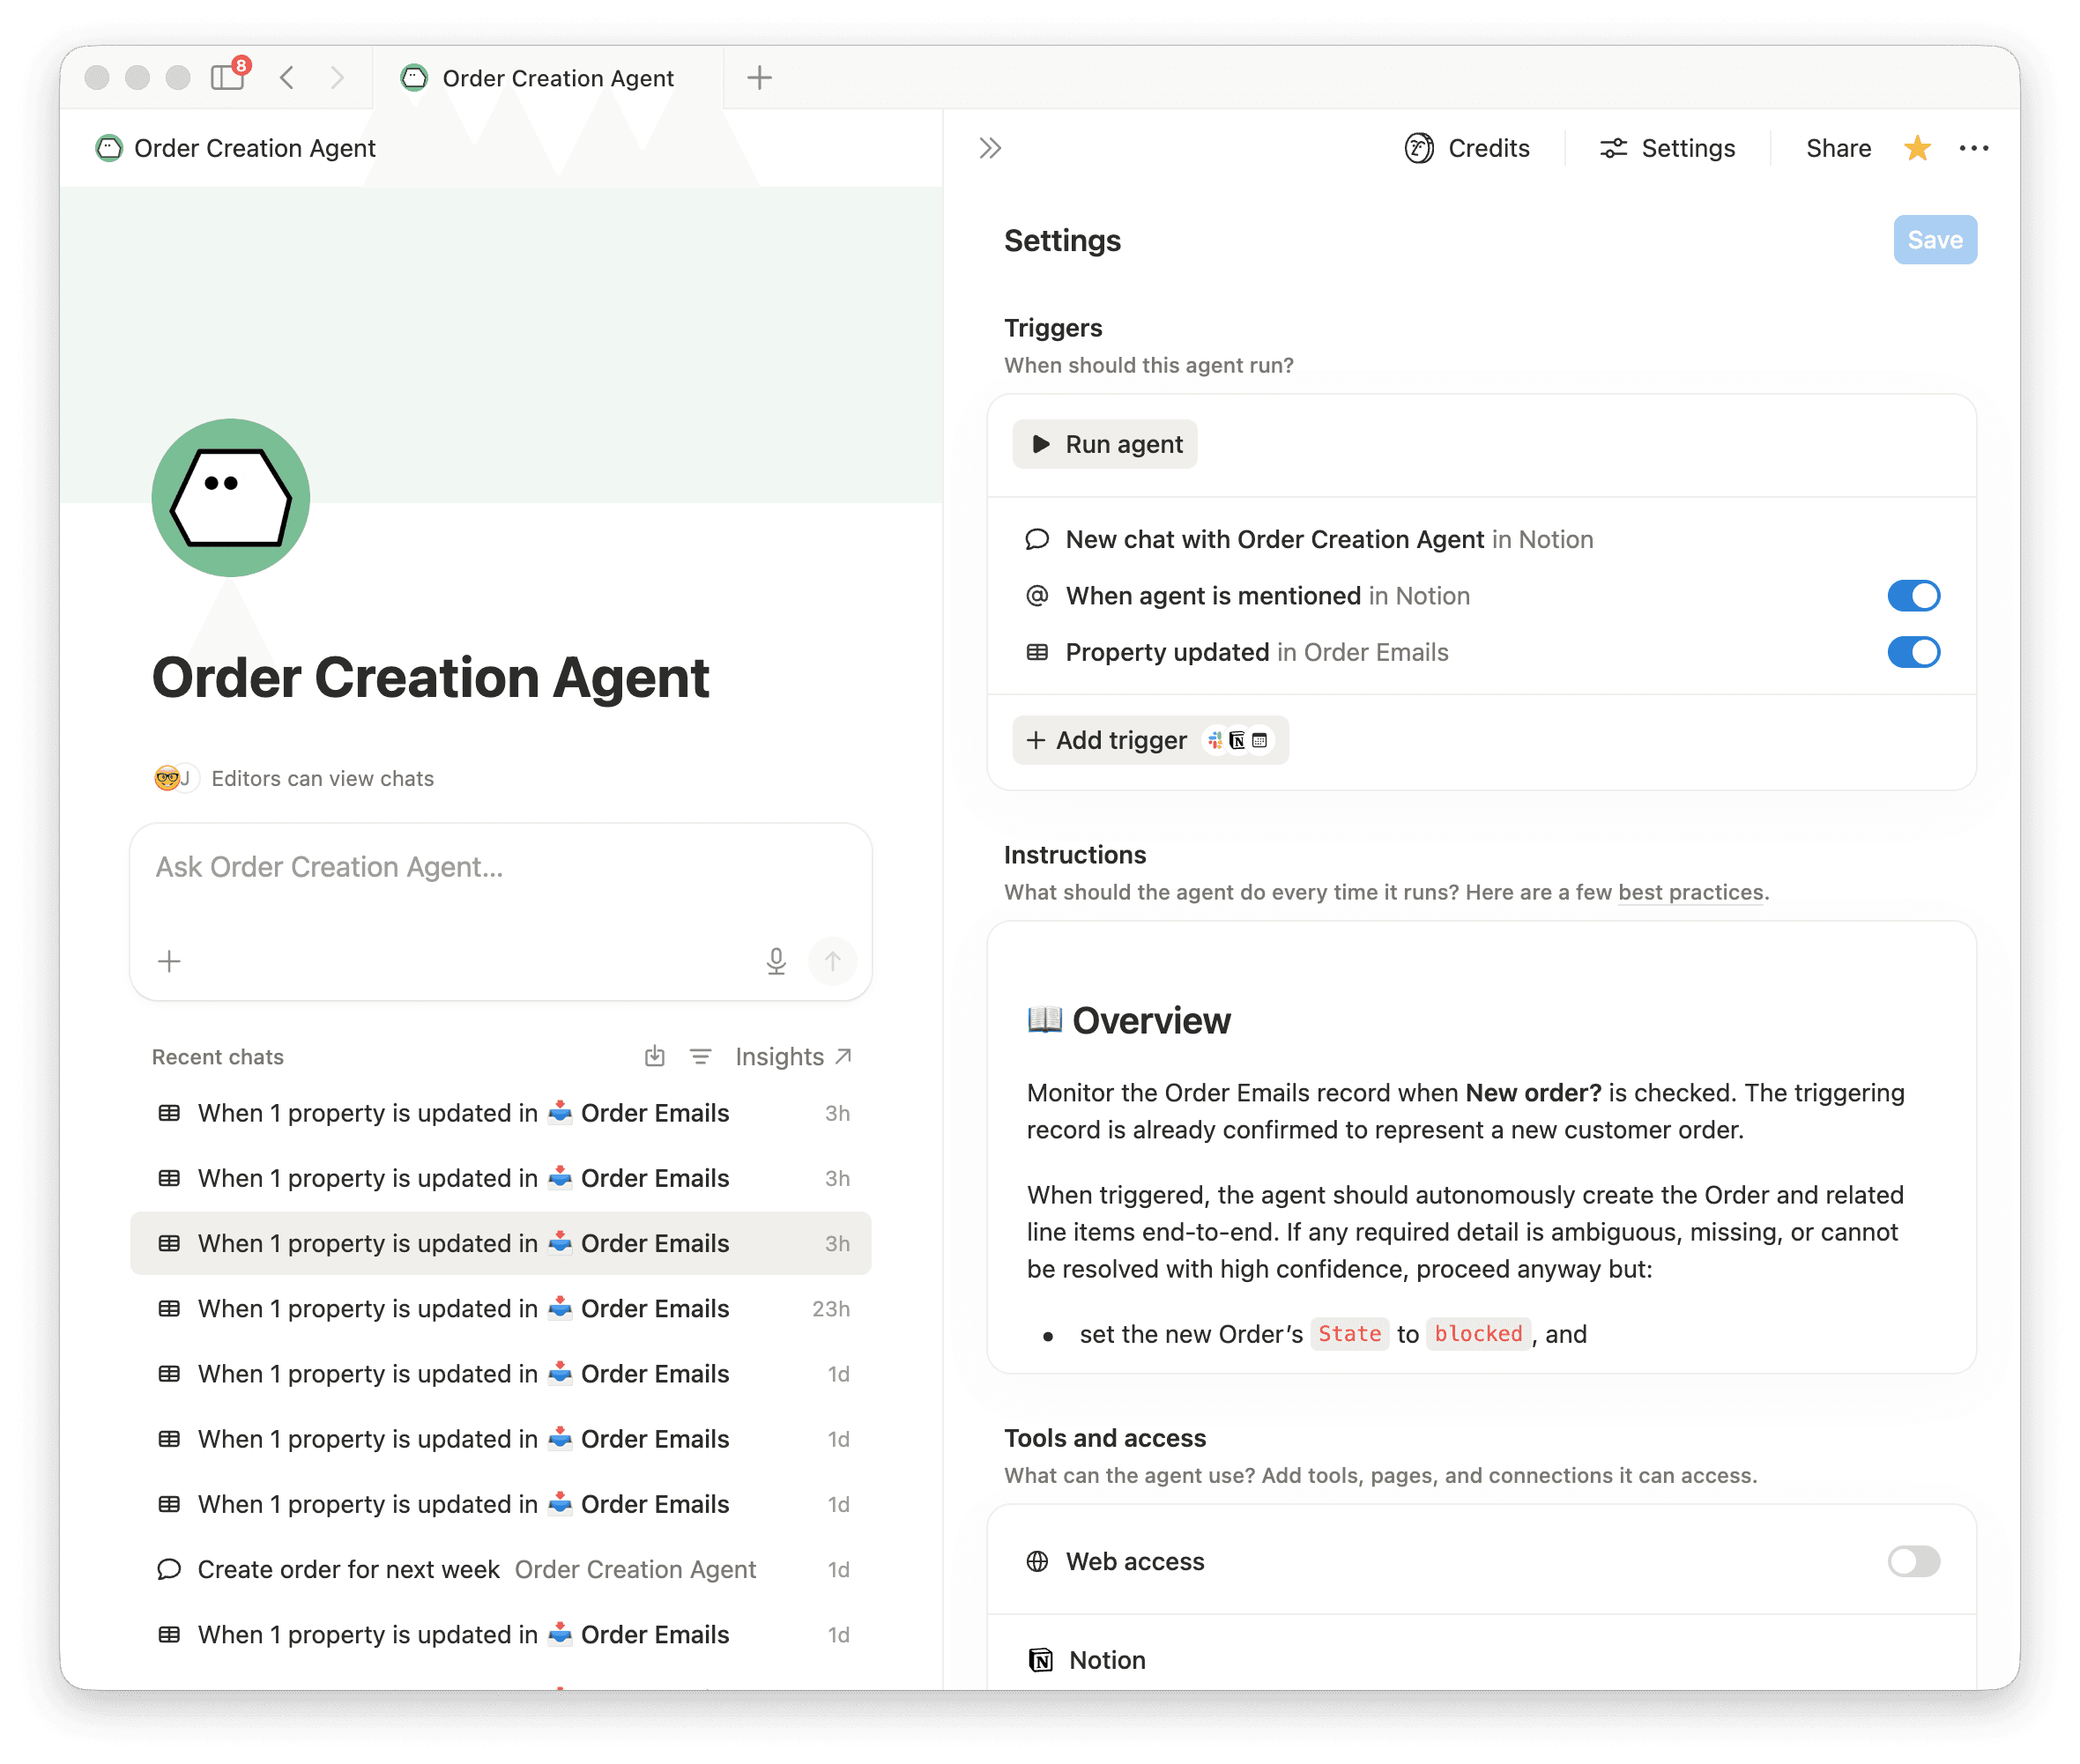Disable the When agent is mentioned toggle
The width and height of the screenshot is (2080, 1764).
tap(1913, 596)
